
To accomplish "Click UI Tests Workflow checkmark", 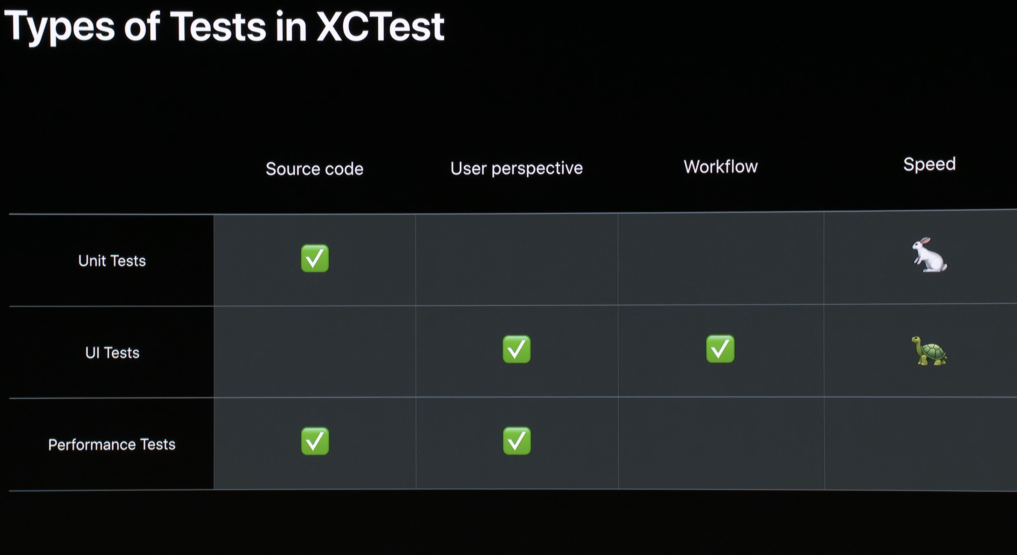I will coord(720,349).
